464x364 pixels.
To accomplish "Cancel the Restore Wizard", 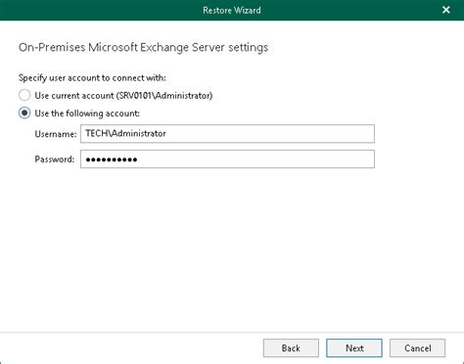I will click(417, 348).
